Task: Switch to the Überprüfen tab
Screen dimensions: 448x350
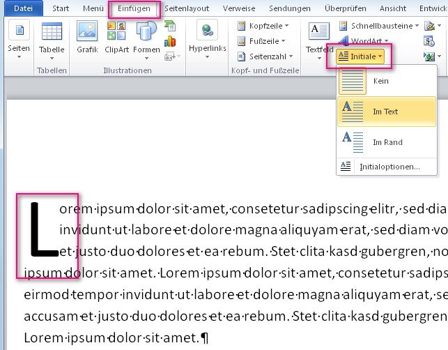Action: (345, 8)
